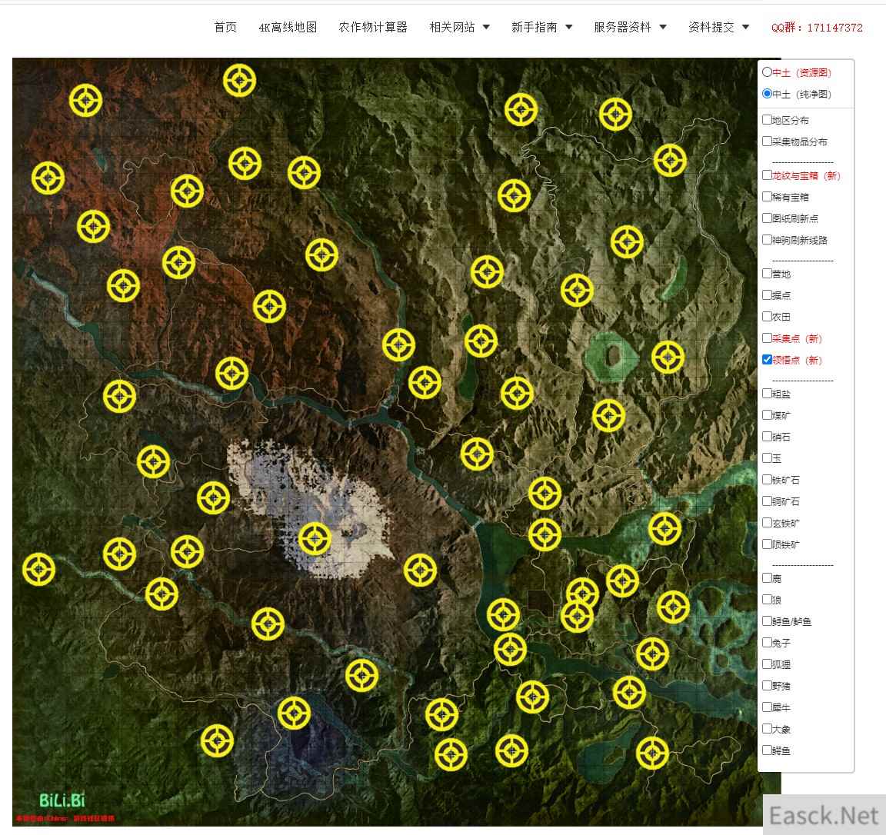Open the 新手指南 dropdown
This screenshot has height=835, width=886.
(x=541, y=27)
